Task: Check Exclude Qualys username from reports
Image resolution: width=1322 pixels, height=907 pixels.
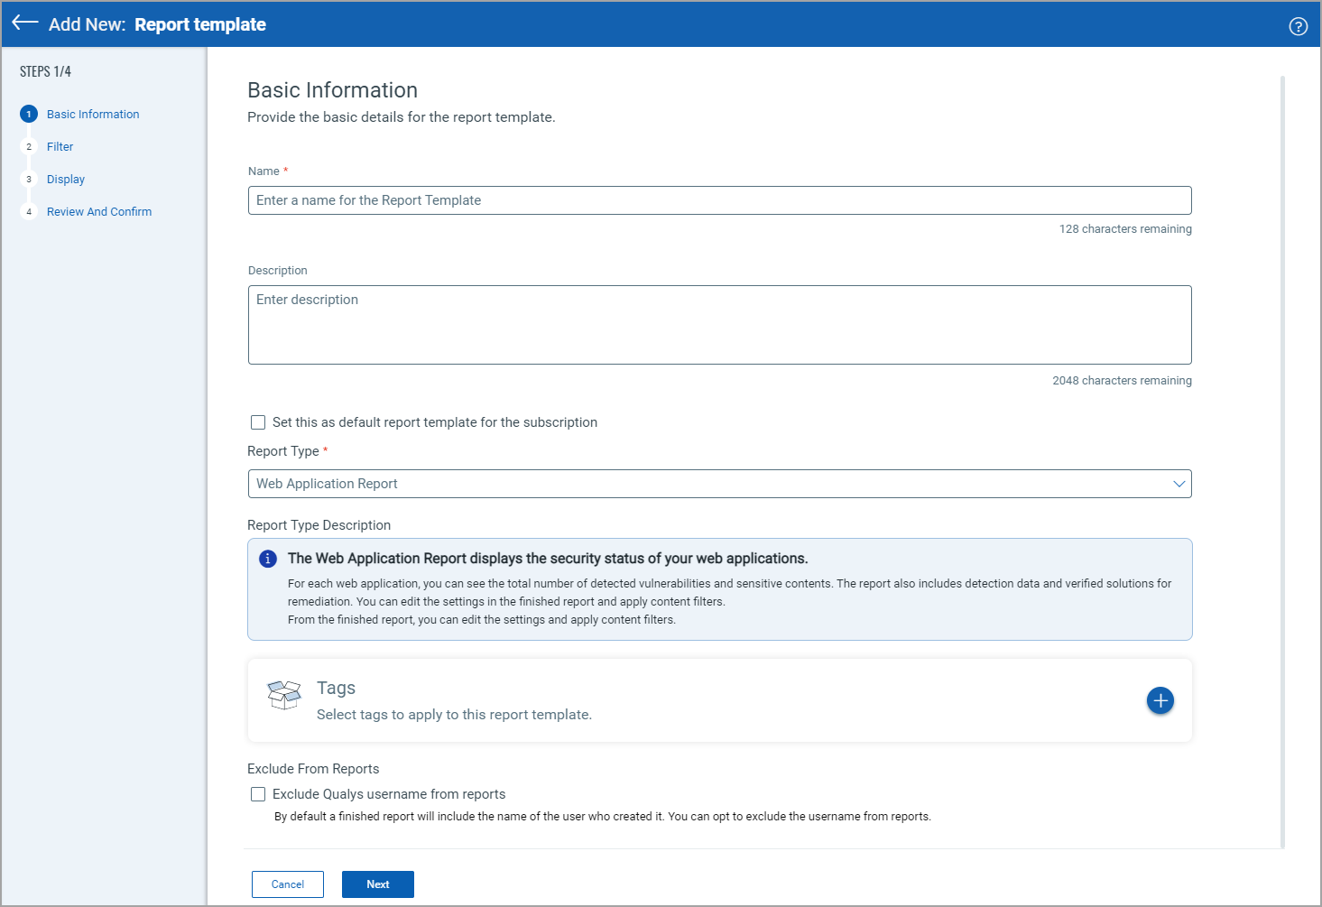Action: pyautogui.click(x=258, y=794)
